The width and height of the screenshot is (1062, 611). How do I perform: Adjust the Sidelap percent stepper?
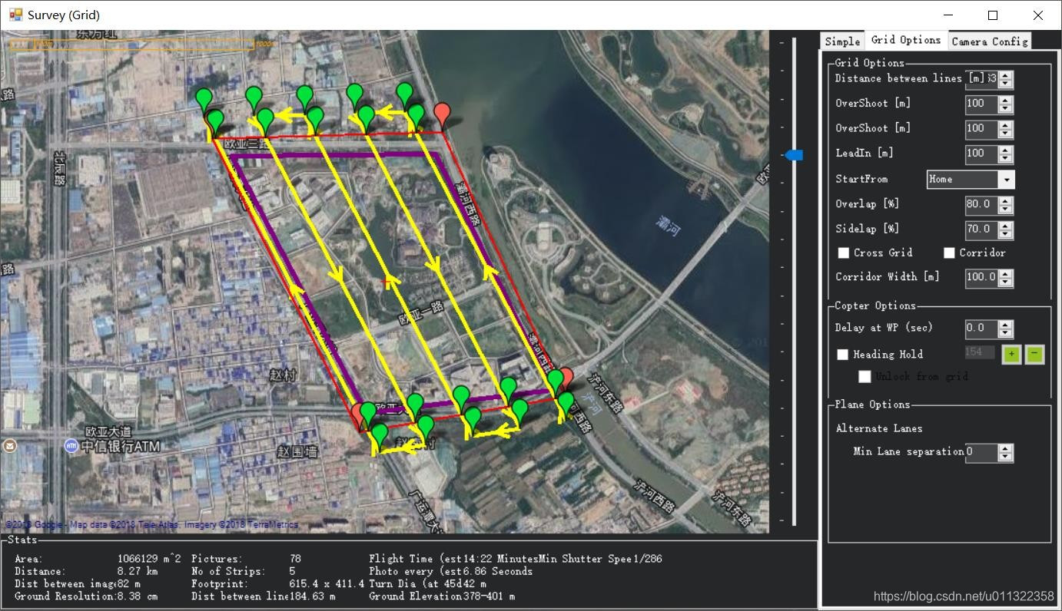[1006, 229]
